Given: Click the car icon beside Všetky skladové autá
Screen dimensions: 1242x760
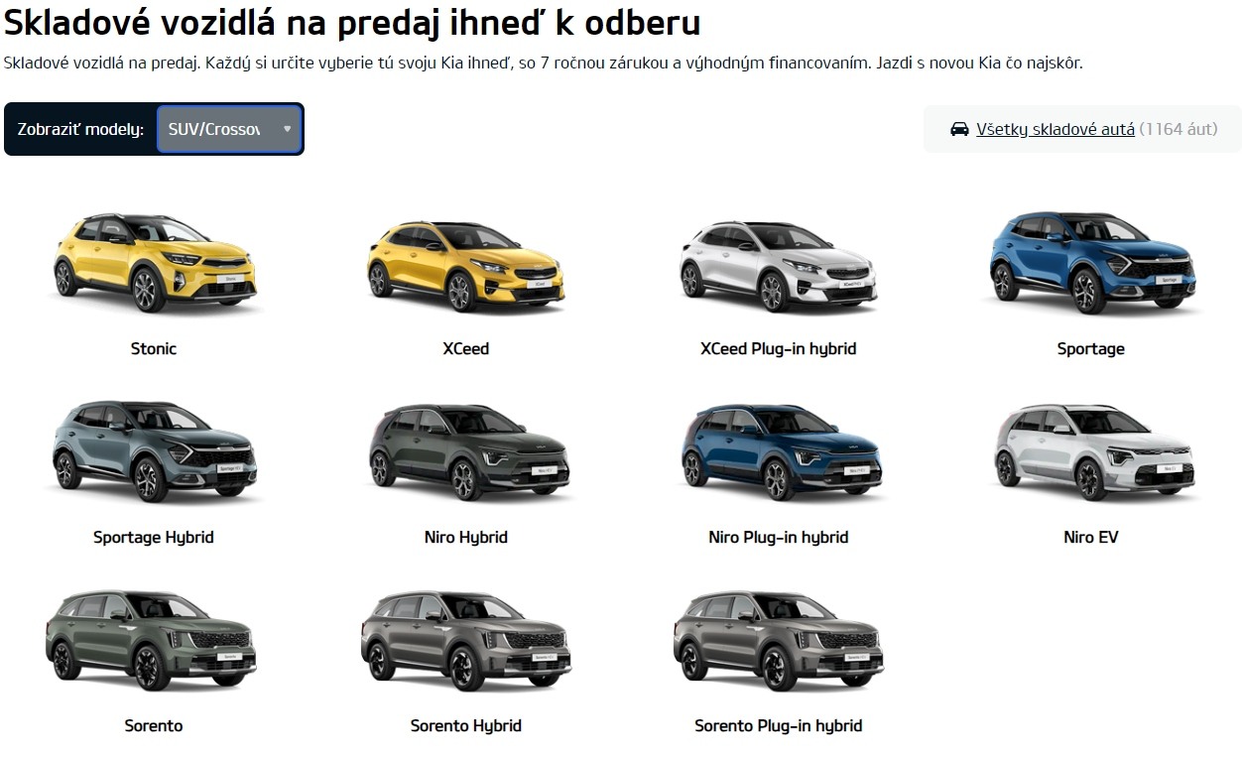Looking at the screenshot, I should coord(959,129).
